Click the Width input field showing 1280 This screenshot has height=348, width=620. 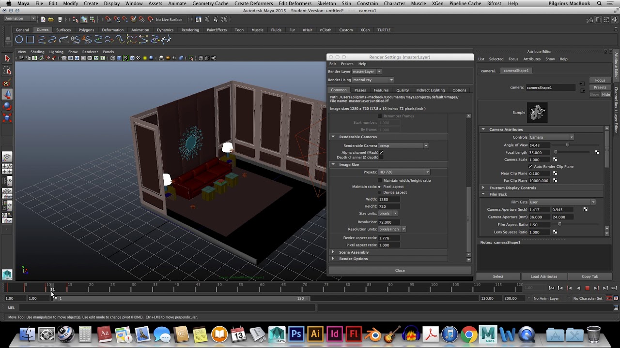[389, 199]
